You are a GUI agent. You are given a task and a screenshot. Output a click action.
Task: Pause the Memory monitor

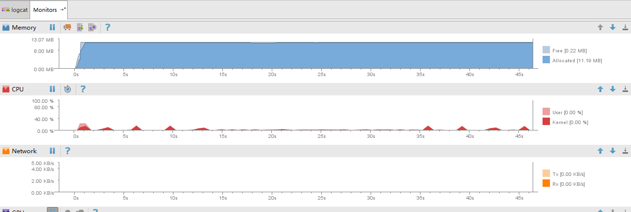[x=52, y=27]
